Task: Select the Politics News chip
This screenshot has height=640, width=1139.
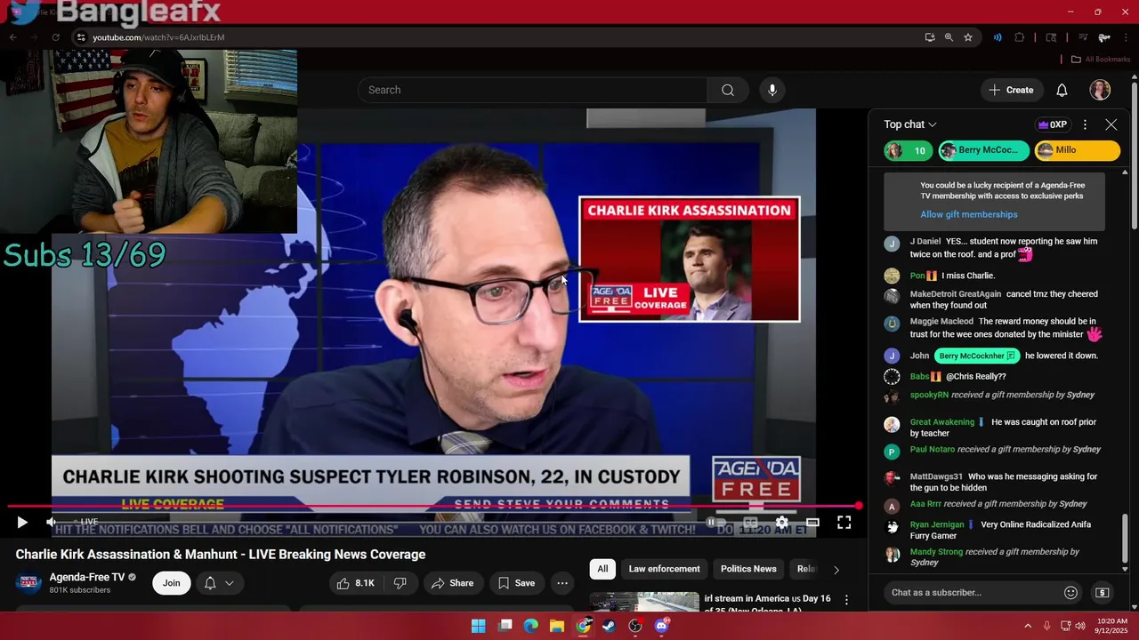Action: (748, 569)
